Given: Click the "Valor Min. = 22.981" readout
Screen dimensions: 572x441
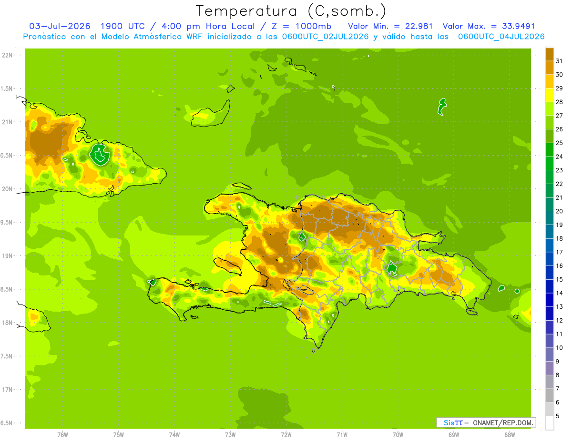Looking at the screenshot, I should (390, 26).
